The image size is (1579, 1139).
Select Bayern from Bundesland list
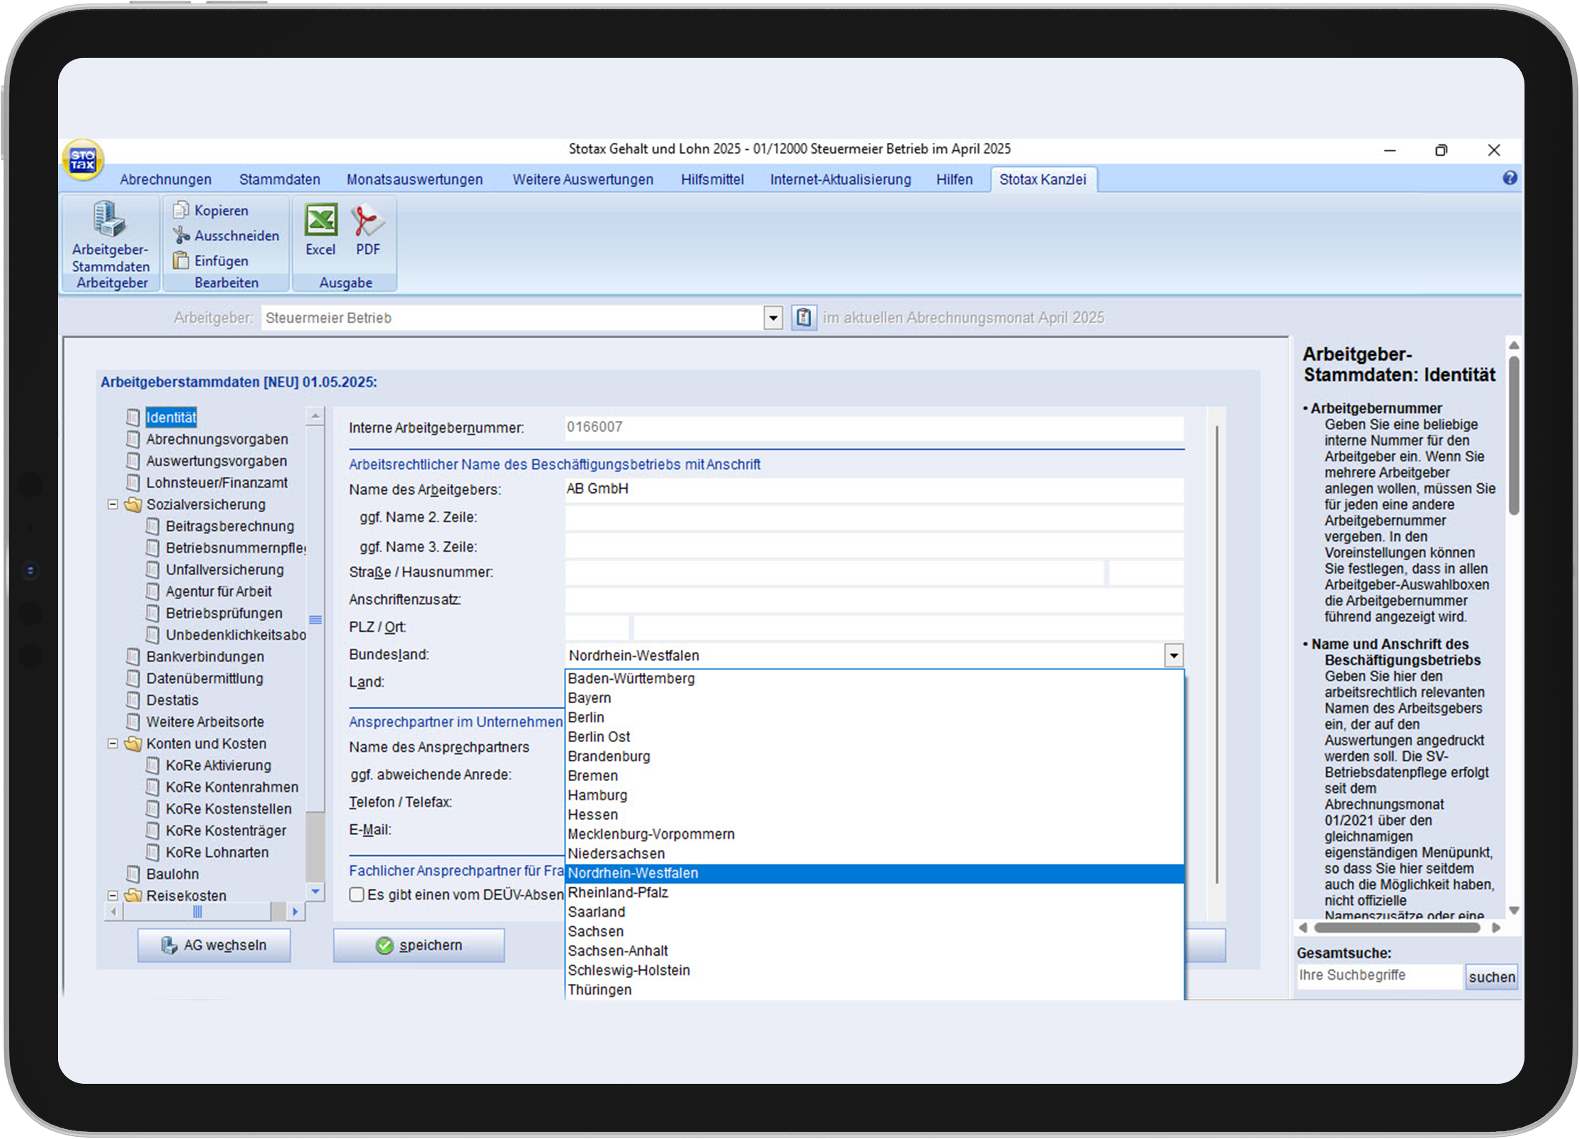coord(874,698)
